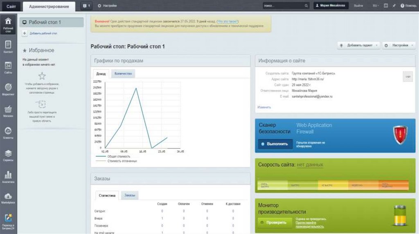Open the Рабочий стол sidebar section
The height and width of the screenshot is (234, 419).
(x=8, y=25)
